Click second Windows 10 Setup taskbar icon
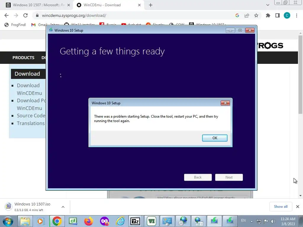Image resolution: width=303 pixels, height=227 pixels. coord(230,221)
